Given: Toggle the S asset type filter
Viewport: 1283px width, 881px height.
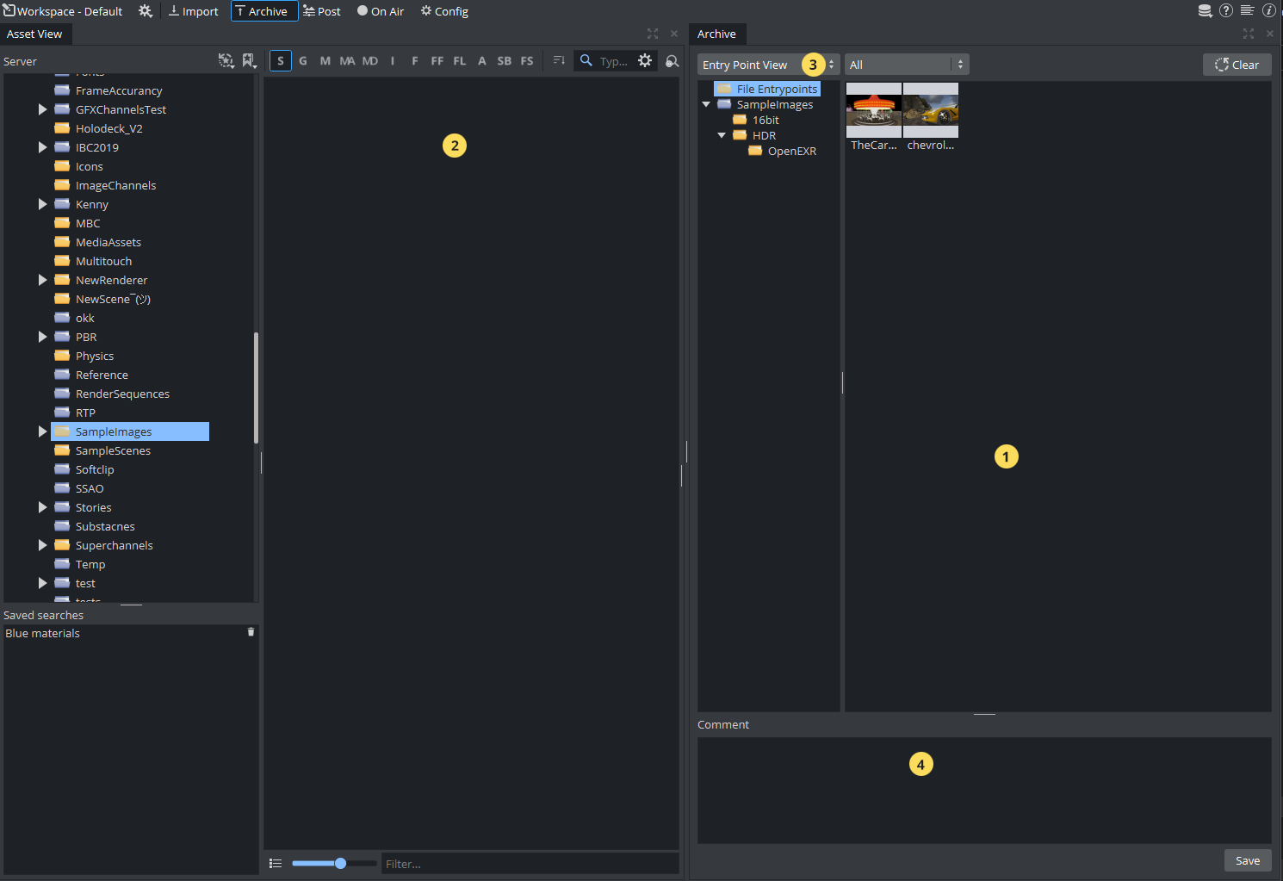Looking at the screenshot, I should tap(281, 61).
